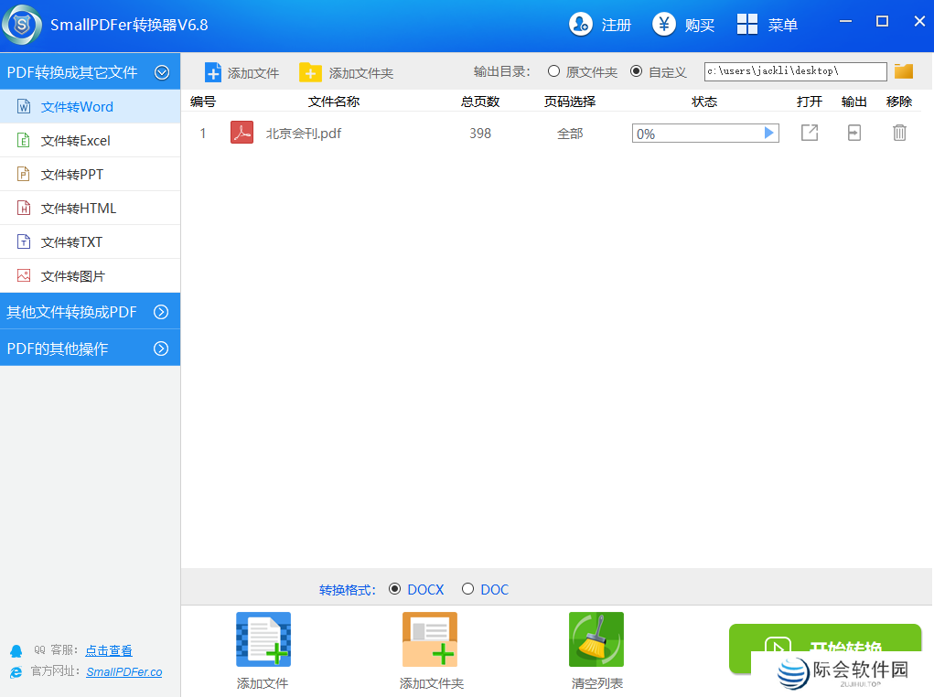Expand the 其他文件转换成PDF section
This screenshot has height=697, width=934.
click(x=162, y=312)
